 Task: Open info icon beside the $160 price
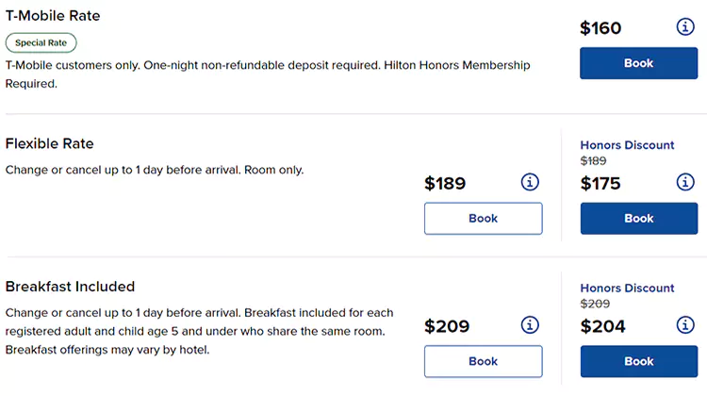pyautogui.click(x=685, y=27)
